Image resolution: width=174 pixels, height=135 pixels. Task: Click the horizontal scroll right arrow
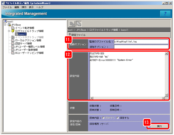coord(163,98)
